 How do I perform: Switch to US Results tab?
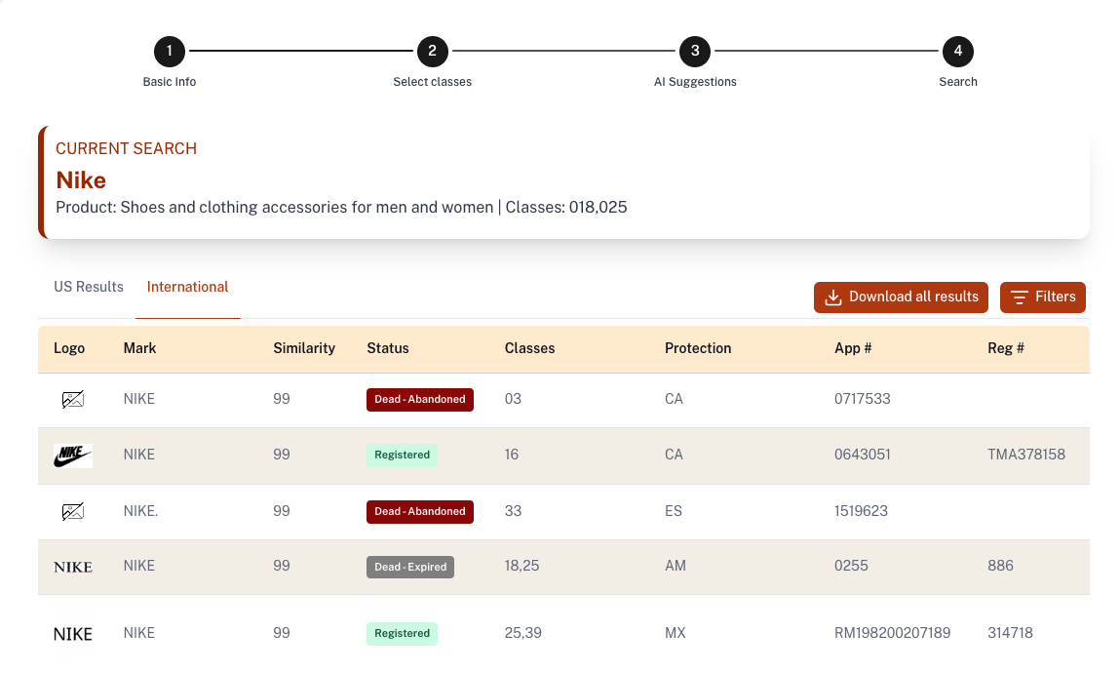click(x=89, y=287)
